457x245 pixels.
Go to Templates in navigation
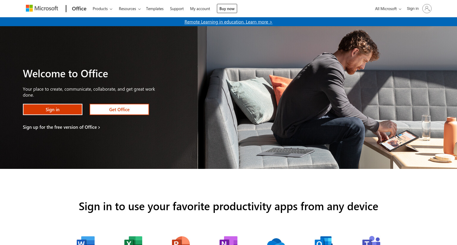[155, 9]
